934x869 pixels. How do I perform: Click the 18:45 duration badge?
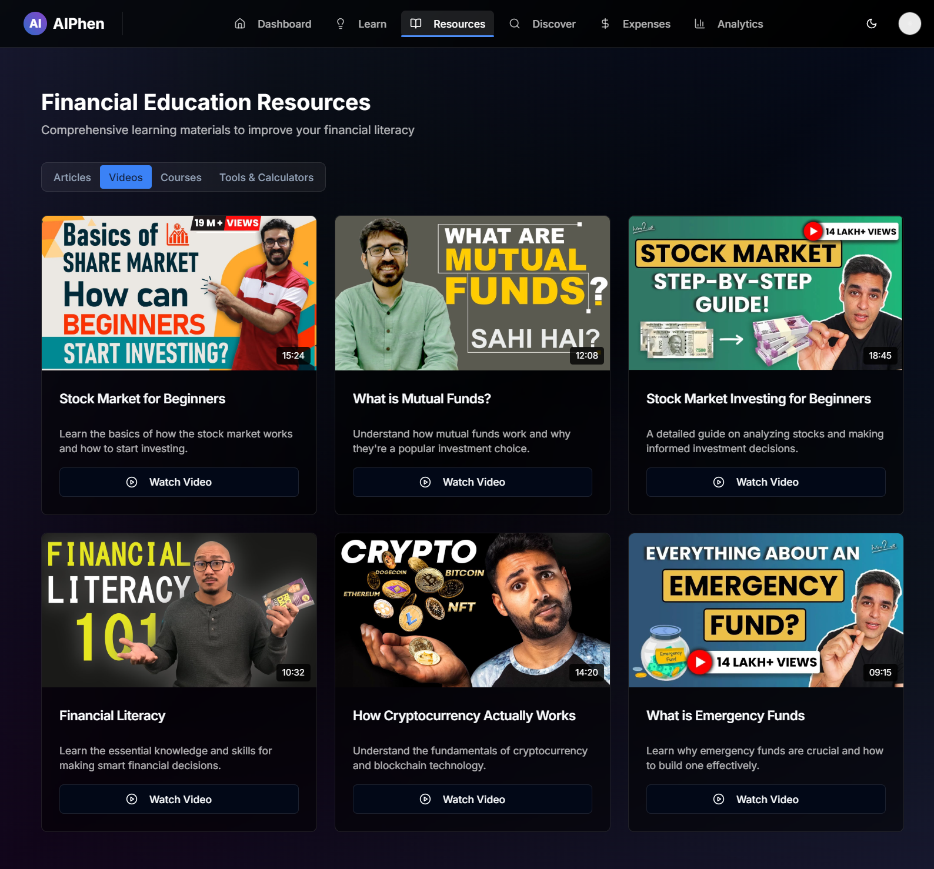point(880,355)
